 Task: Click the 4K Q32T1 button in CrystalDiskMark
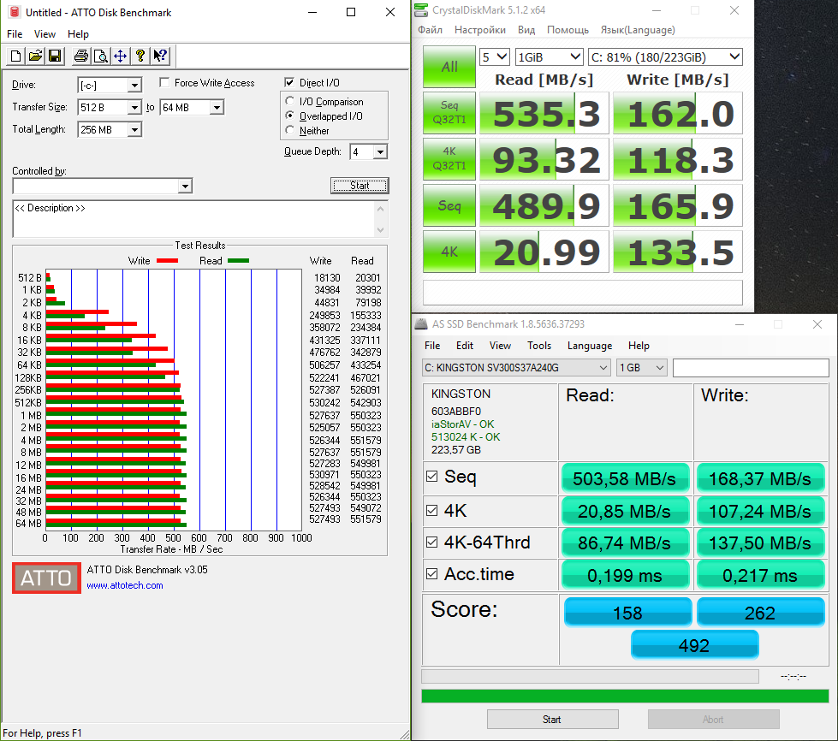(x=449, y=158)
